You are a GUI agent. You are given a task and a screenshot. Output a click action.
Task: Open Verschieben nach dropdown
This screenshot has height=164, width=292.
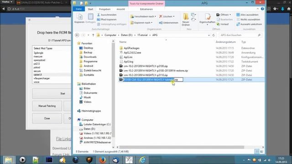(x=143, y=16)
